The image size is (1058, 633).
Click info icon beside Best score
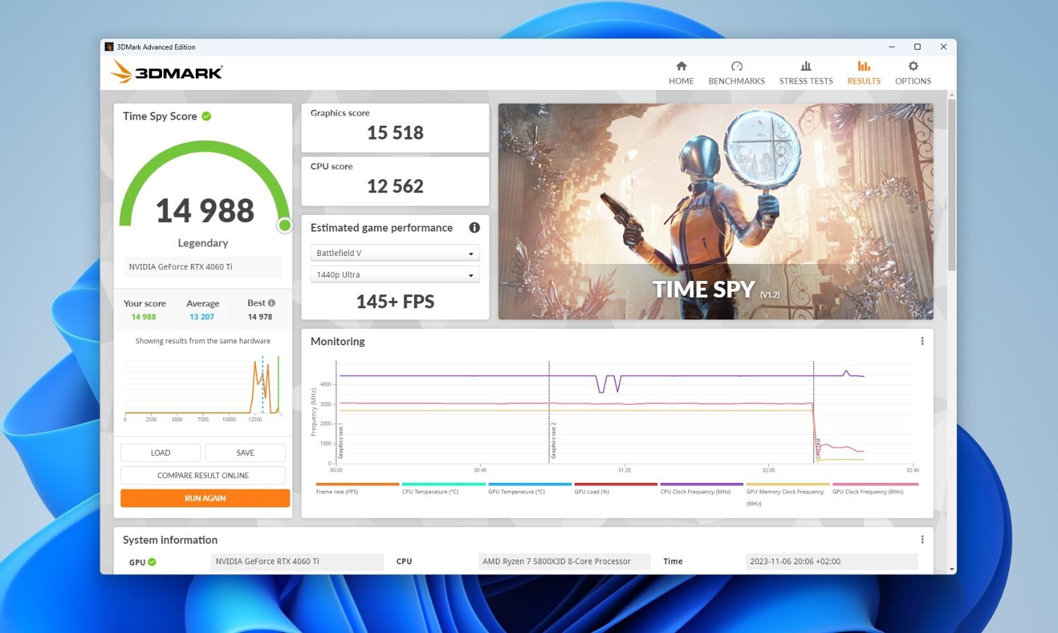271,303
